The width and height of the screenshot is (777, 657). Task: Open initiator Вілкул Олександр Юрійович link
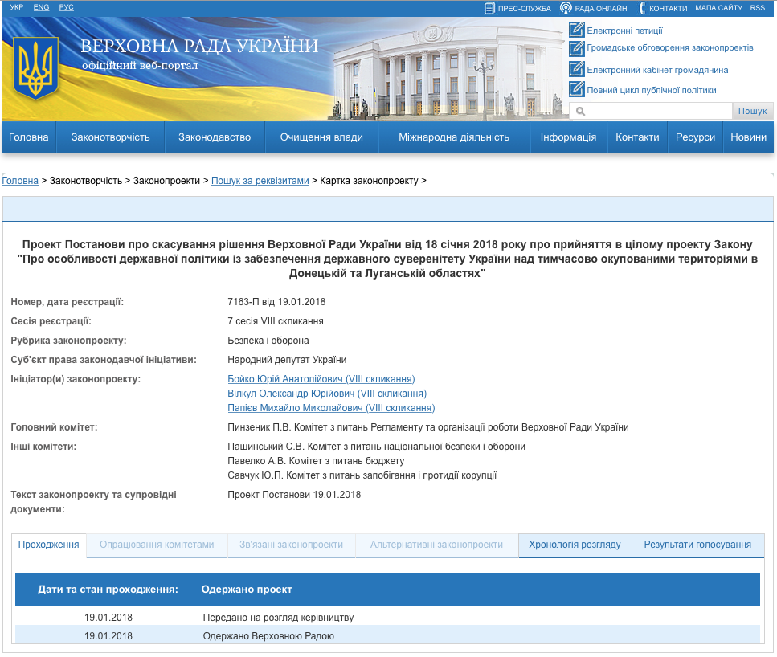tap(327, 394)
